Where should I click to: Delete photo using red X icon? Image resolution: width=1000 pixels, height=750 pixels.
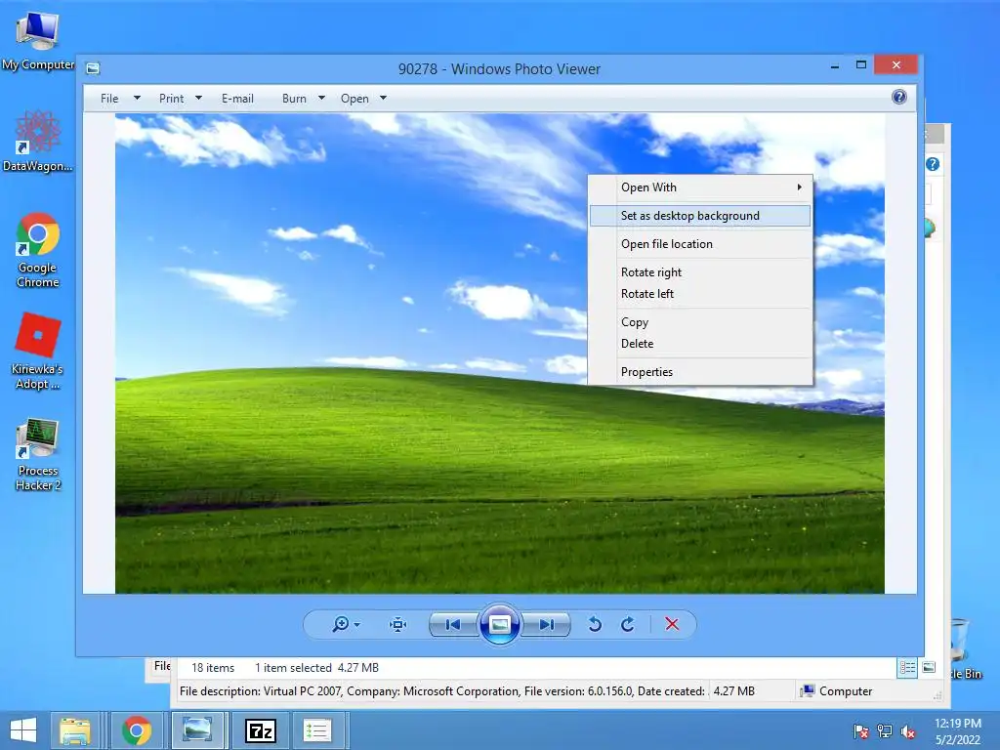coord(672,624)
